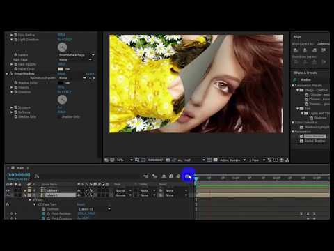This screenshot has width=334, height=251.
Task: Switch to the main composition timeline tab
Action: click(x=20, y=168)
